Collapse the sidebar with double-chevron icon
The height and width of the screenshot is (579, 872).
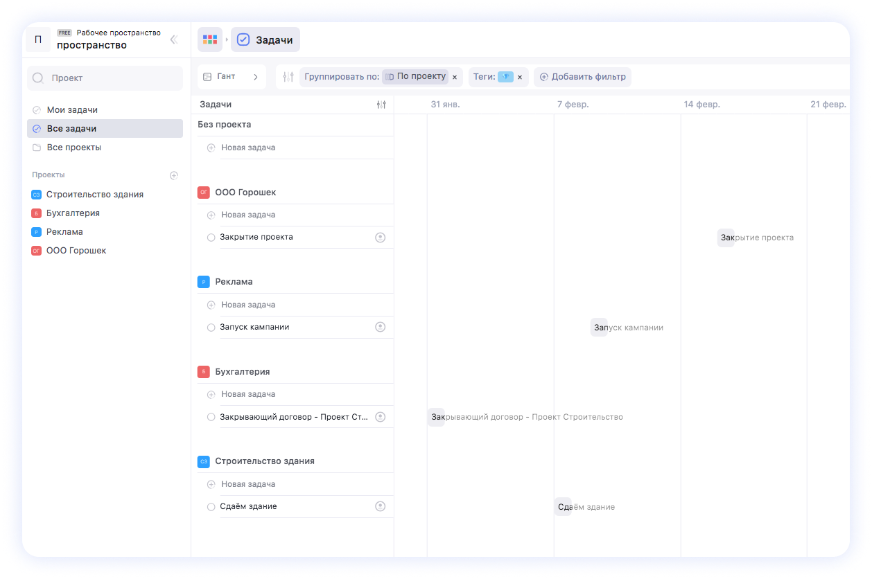pos(173,39)
